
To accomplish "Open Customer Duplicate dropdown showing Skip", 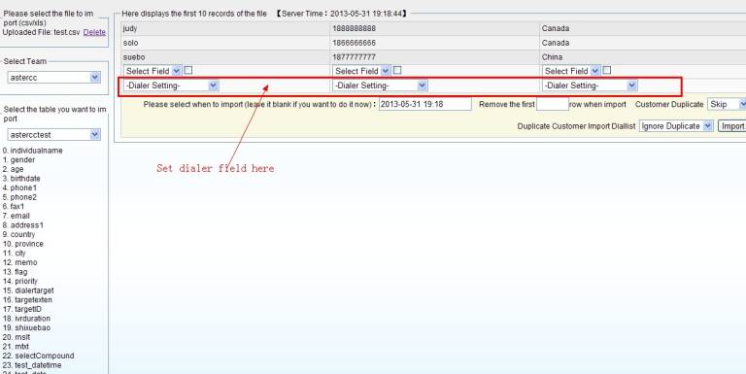I will click(x=727, y=104).
